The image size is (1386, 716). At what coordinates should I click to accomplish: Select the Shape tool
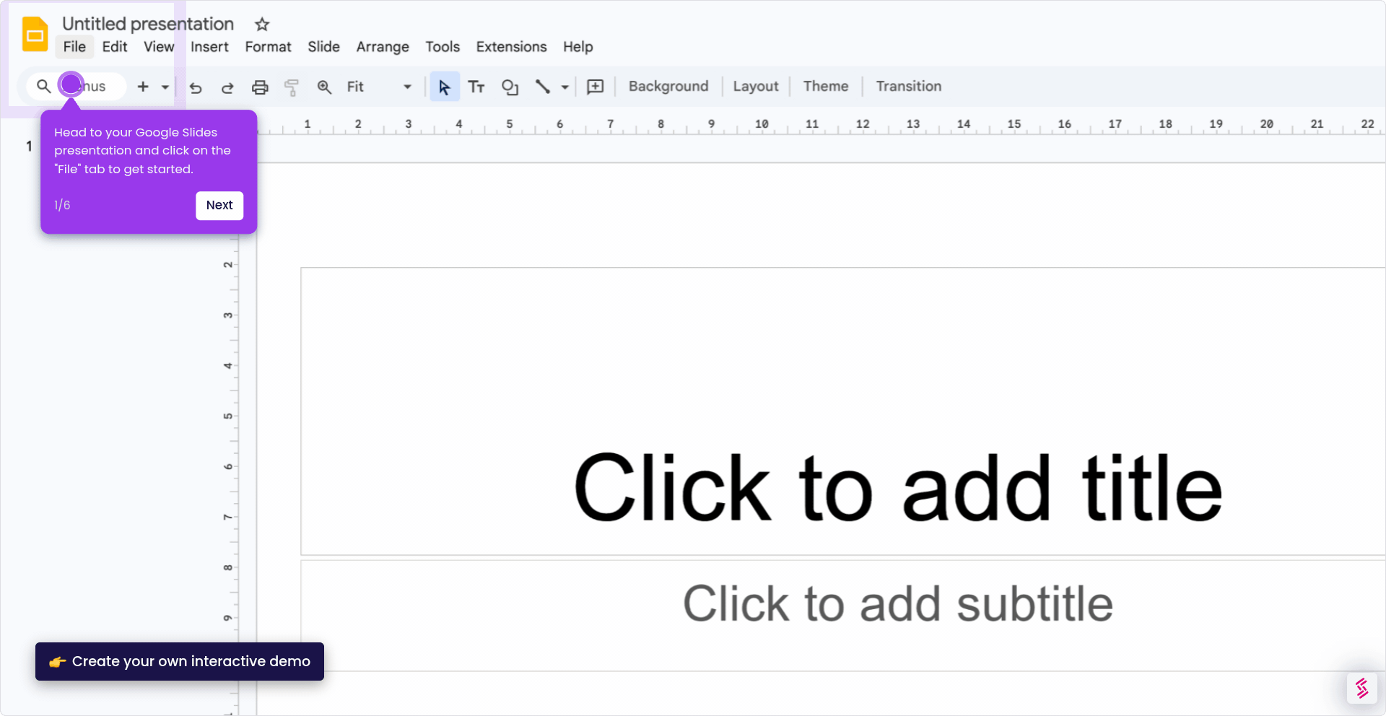click(510, 87)
